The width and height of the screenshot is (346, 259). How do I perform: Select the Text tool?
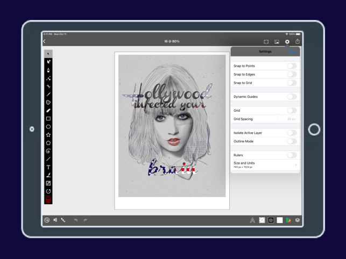pos(48,167)
